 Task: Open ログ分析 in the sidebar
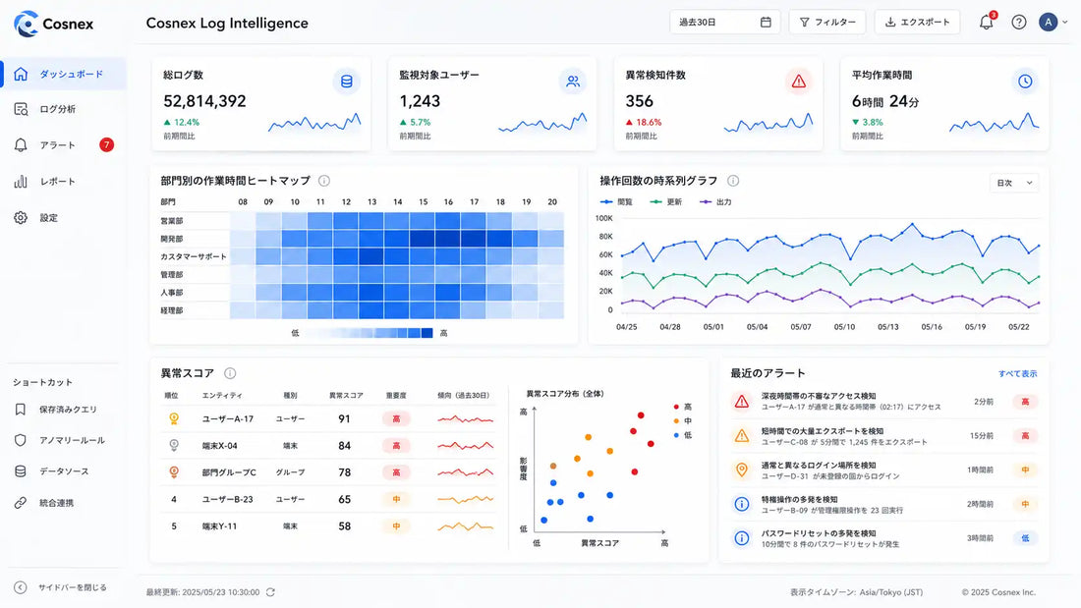64,109
